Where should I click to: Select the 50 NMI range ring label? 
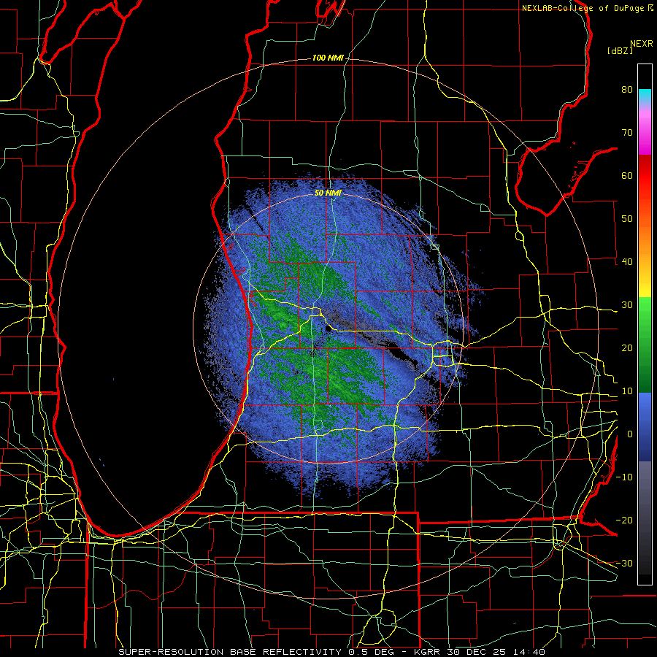point(328,193)
